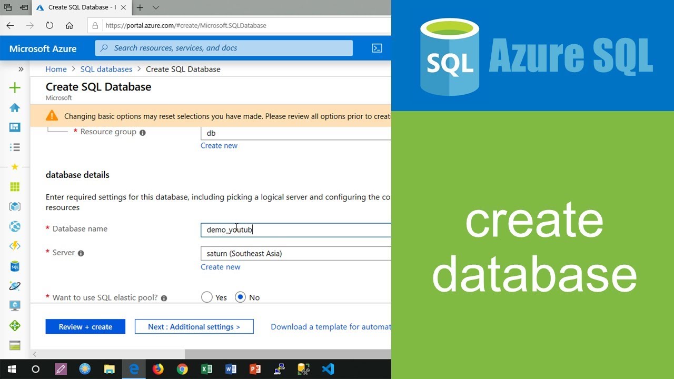Open new browser tab with plus
The image size is (674, 379).
[x=140, y=7]
